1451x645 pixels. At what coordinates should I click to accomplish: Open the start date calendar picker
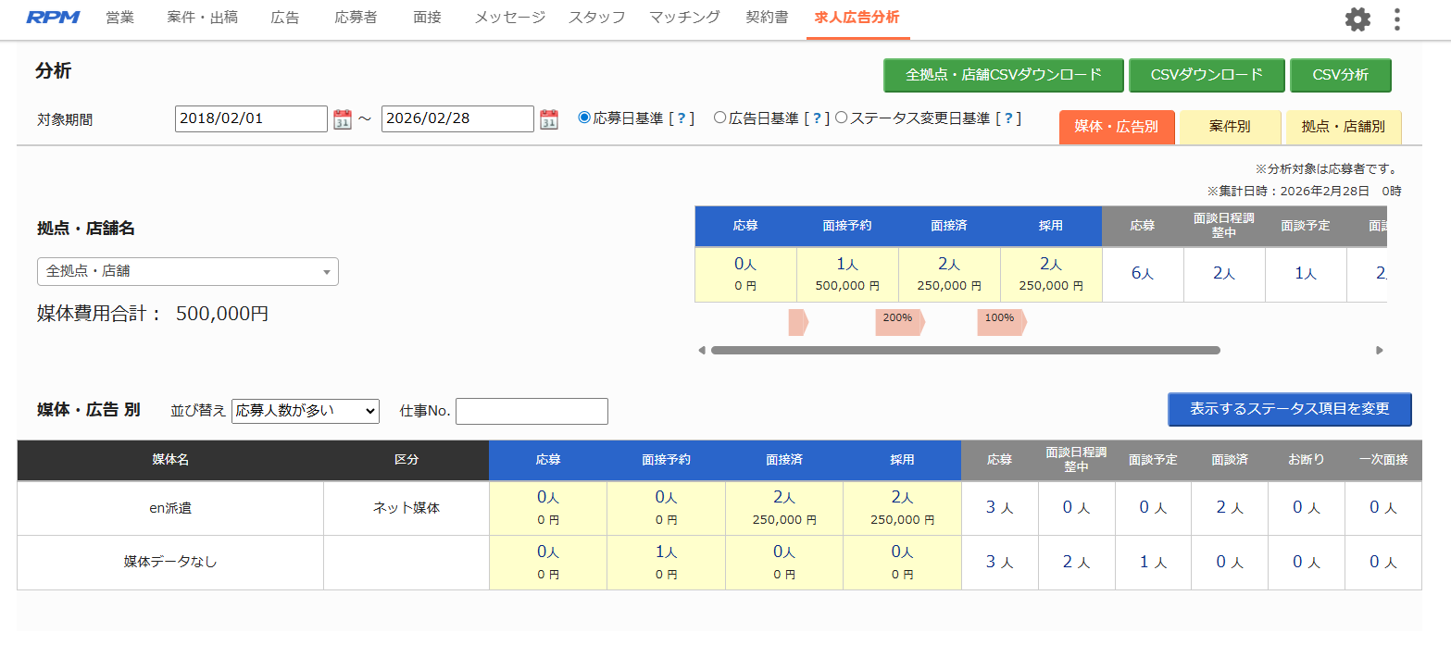(x=341, y=118)
